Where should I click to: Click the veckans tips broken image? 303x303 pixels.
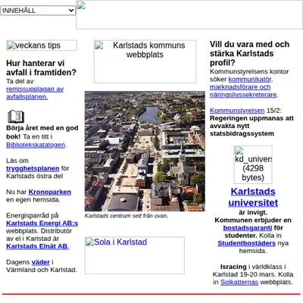(42, 45)
